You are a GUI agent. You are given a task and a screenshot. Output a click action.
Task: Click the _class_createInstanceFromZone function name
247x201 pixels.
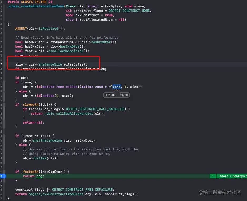(36, 6)
